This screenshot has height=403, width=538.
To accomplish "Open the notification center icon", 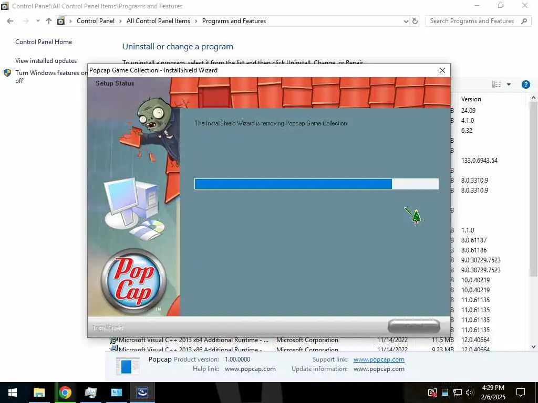I will [x=521, y=393].
